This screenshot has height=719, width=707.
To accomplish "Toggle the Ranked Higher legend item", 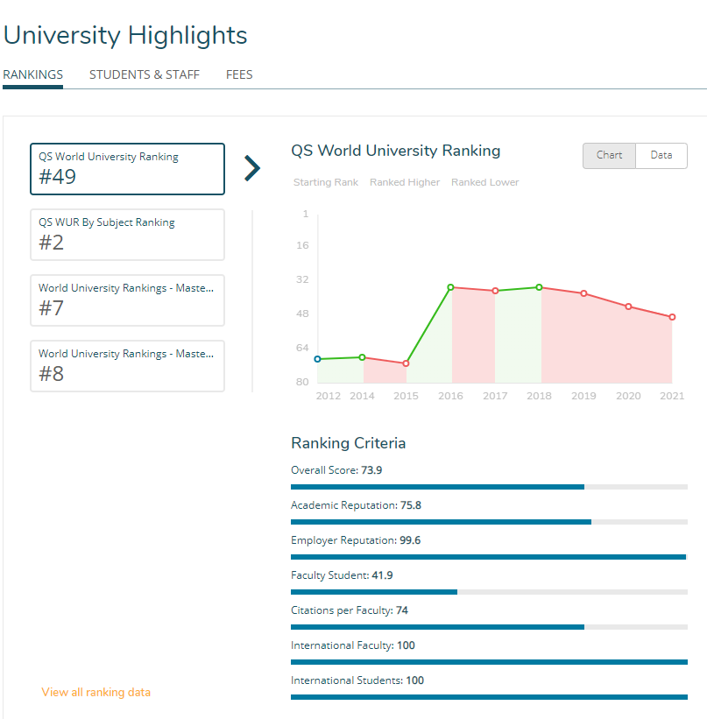I will pyautogui.click(x=405, y=182).
